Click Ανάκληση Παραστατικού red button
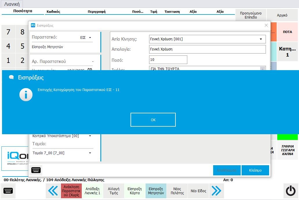The height and width of the screenshot is (200, 299). [71, 191]
